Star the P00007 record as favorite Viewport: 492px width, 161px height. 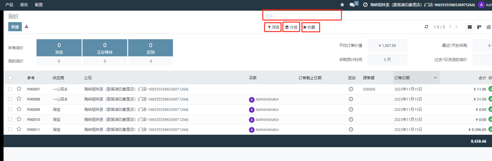pyautogui.click(x=19, y=89)
